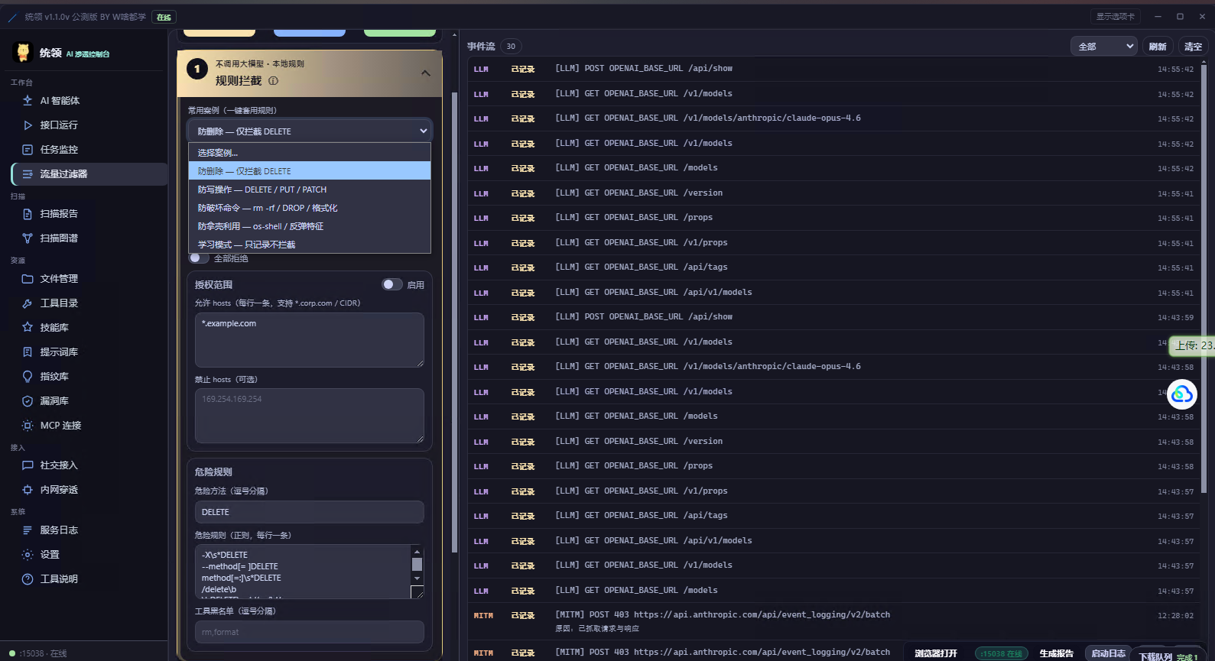The width and height of the screenshot is (1215, 661).
Task: Click the 显示选项卡 button
Action: pos(1115,17)
